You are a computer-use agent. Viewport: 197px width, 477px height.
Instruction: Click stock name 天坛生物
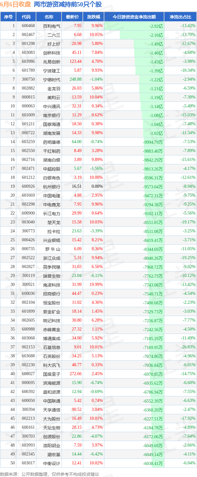(x=52, y=427)
